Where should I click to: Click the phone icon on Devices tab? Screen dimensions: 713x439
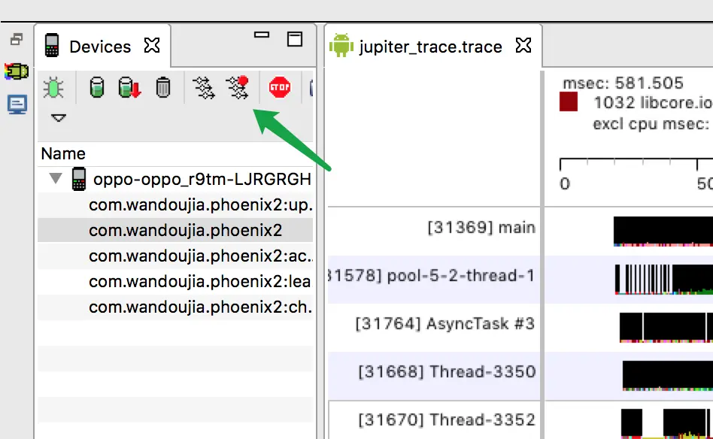coord(52,45)
